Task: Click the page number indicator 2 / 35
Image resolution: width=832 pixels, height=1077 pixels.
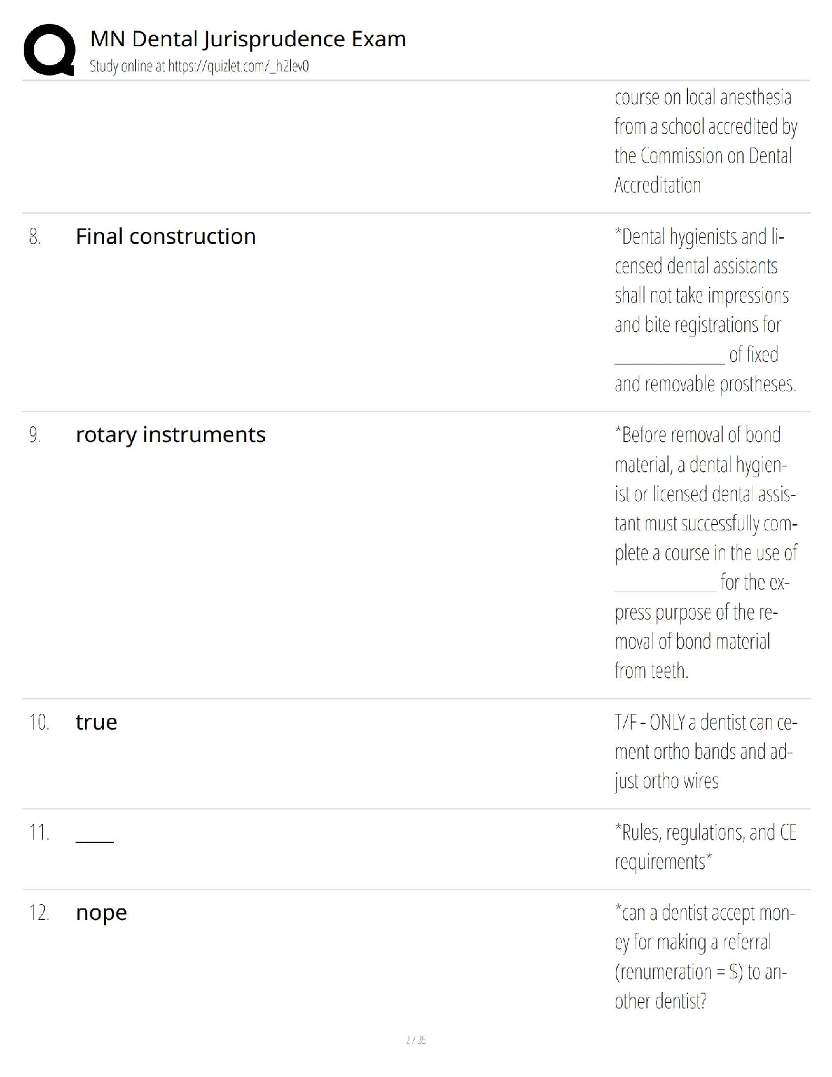Action: tap(415, 1040)
